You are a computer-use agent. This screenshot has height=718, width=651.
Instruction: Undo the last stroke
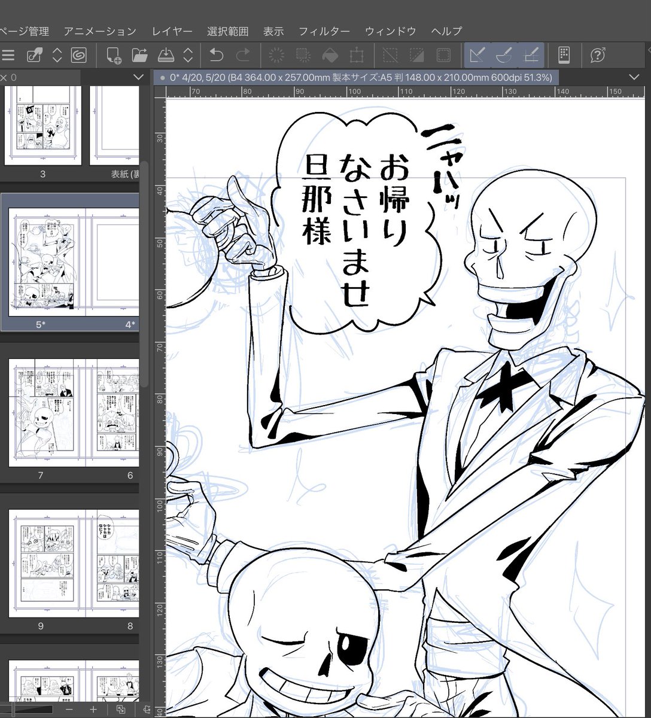[x=216, y=56]
